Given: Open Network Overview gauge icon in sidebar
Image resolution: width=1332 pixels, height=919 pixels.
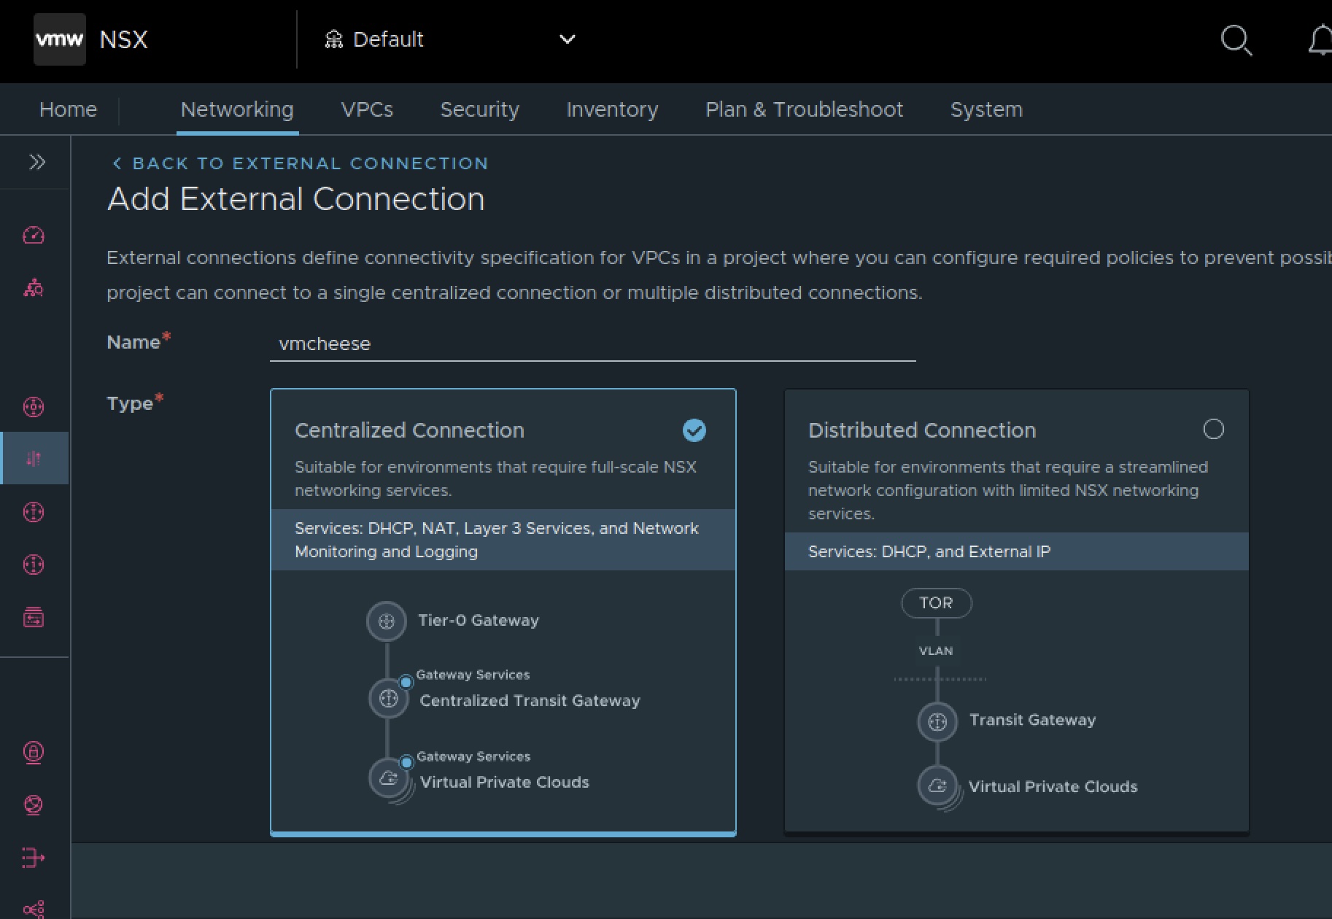Looking at the screenshot, I should tap(34, 236).
